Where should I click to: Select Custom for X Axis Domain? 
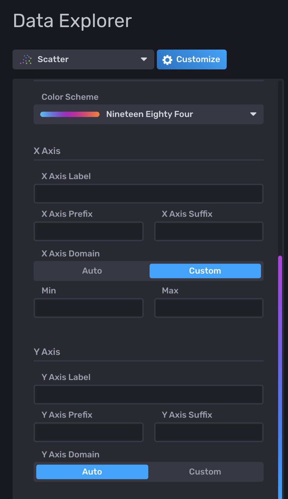(x=205, y=271)
